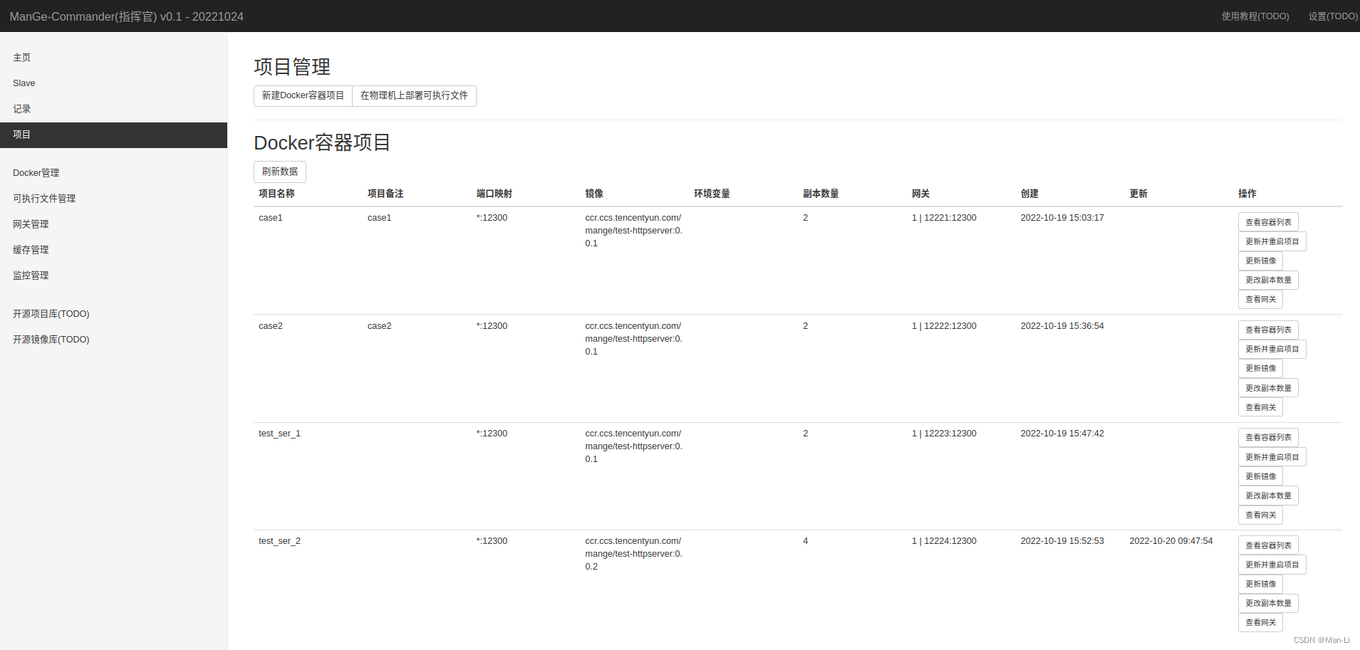The width and height of the screenshot is (1360, 650).
Task: Click 更新镜像 for test_ser_2
Action: (x=1260, y=584)
